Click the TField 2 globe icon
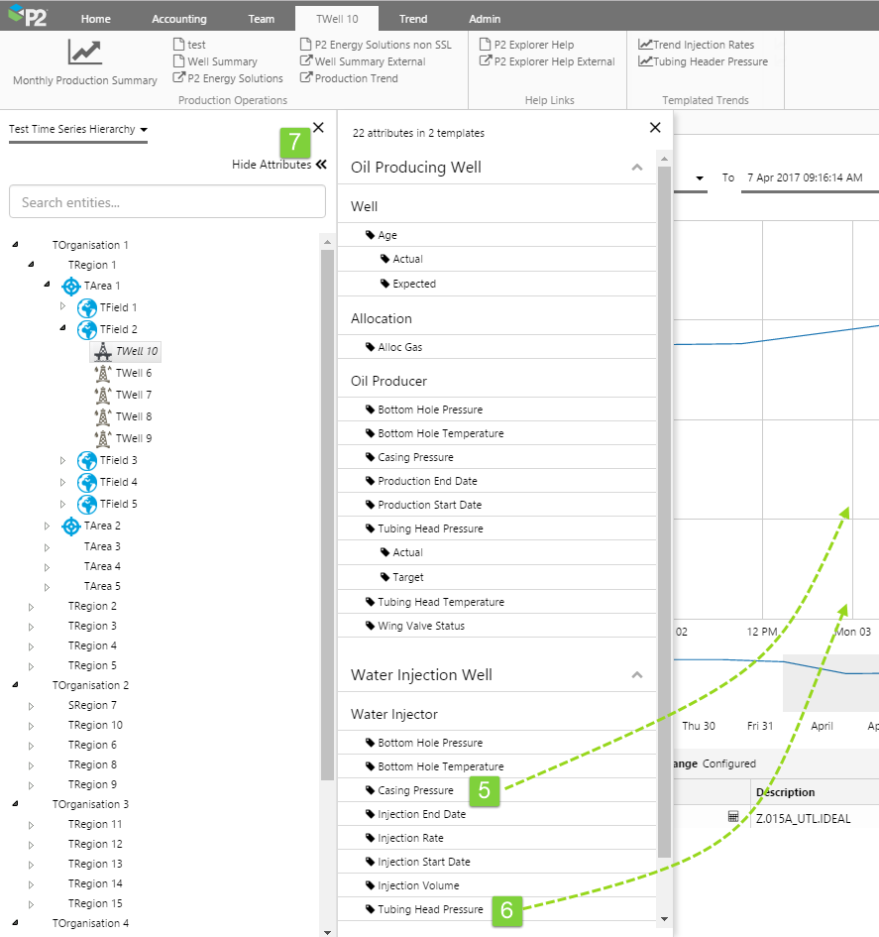This screenshot has height=937, width=879. (x=87, y=329)
